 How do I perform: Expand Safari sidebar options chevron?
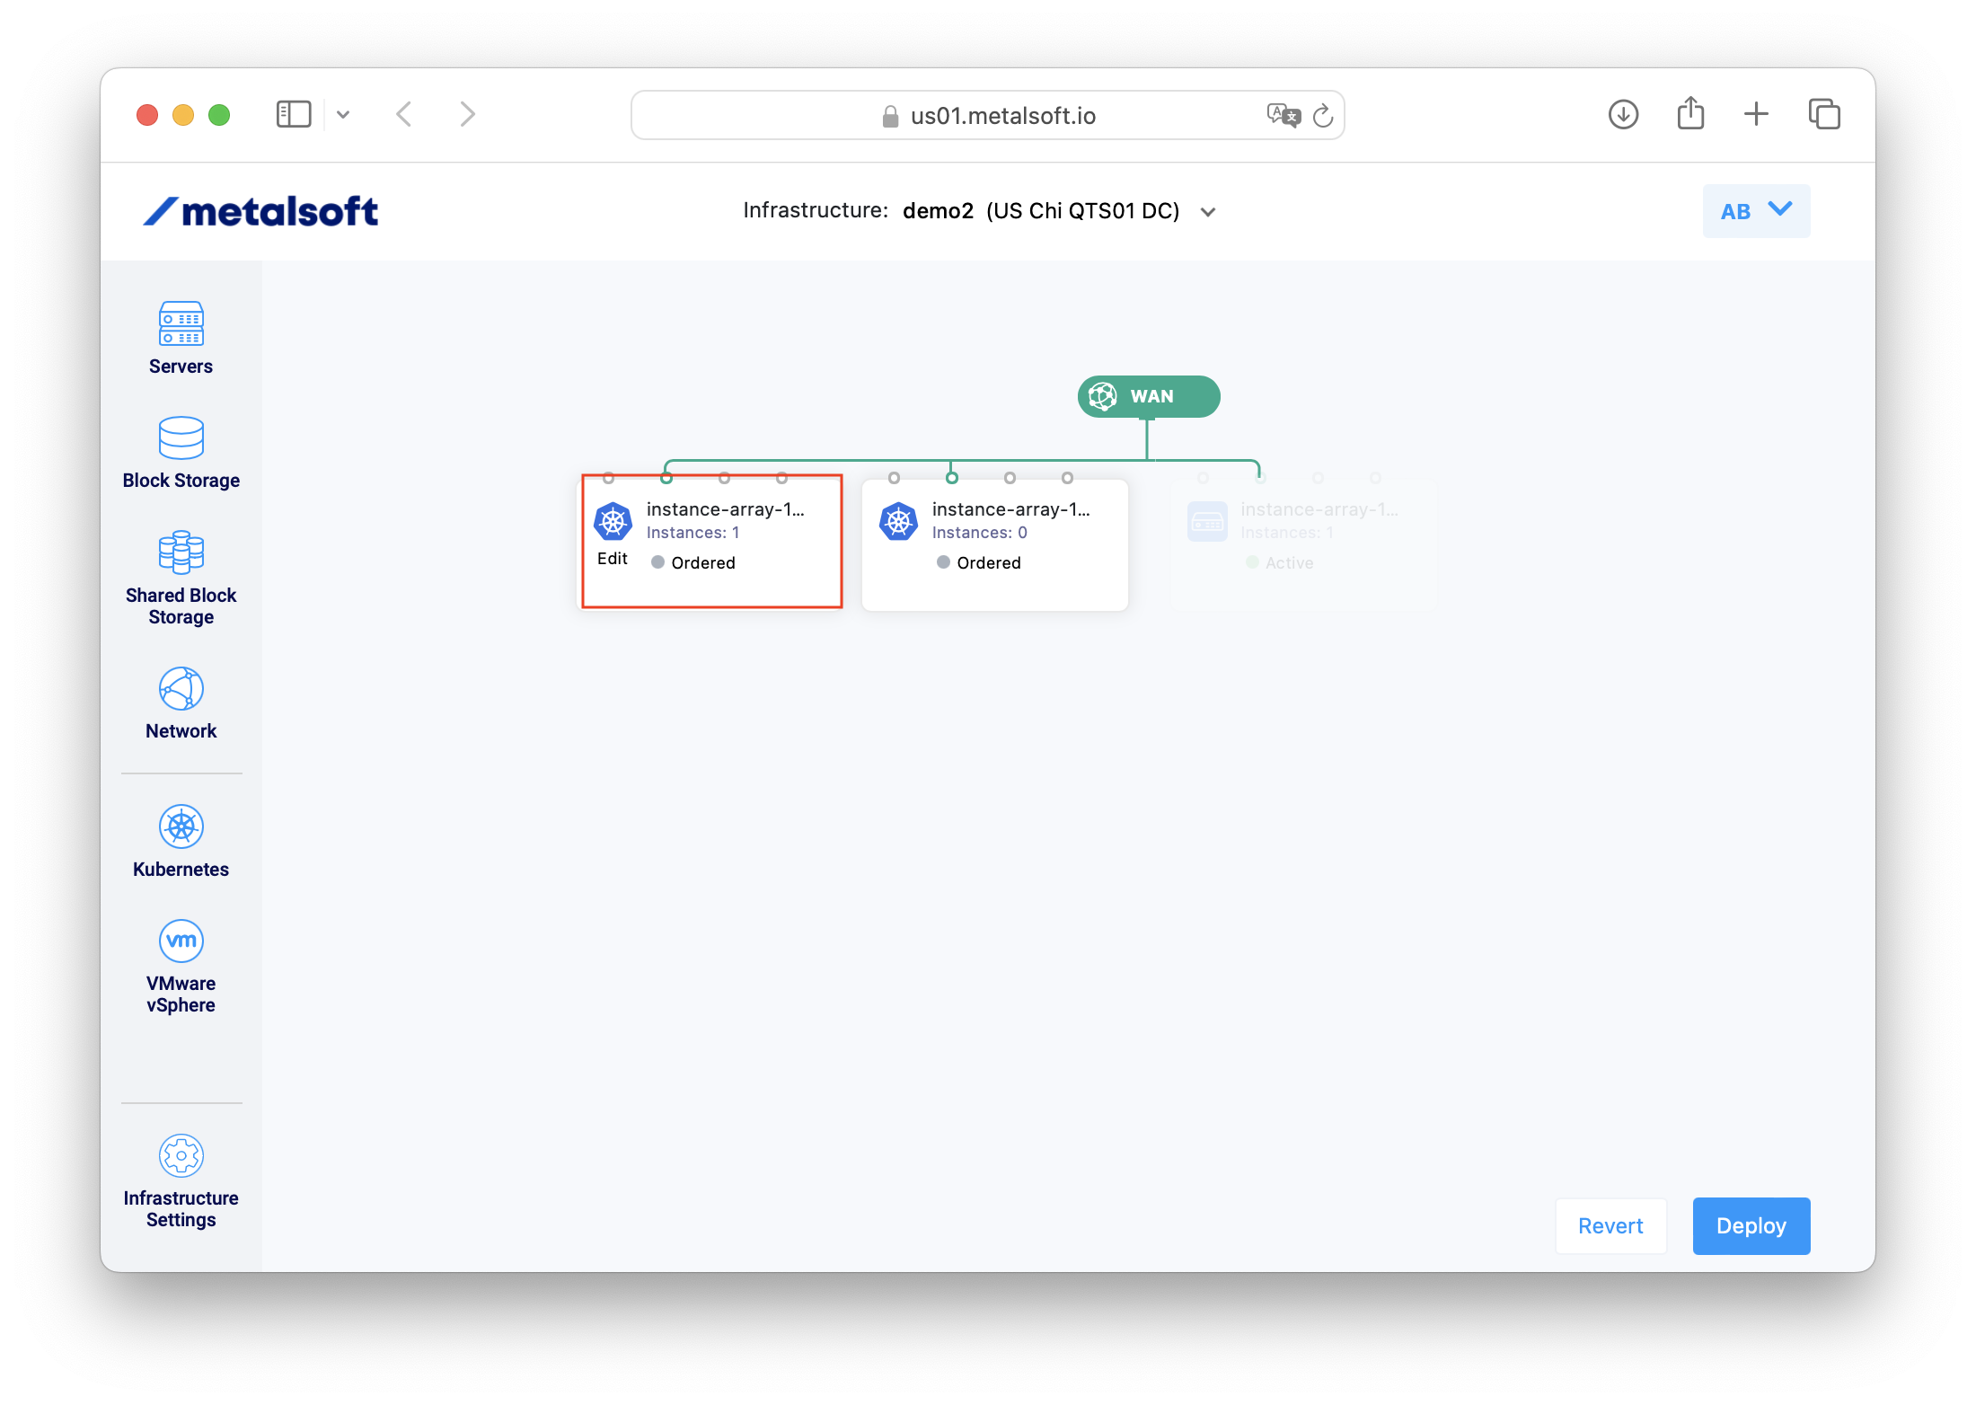coord(343,115)
